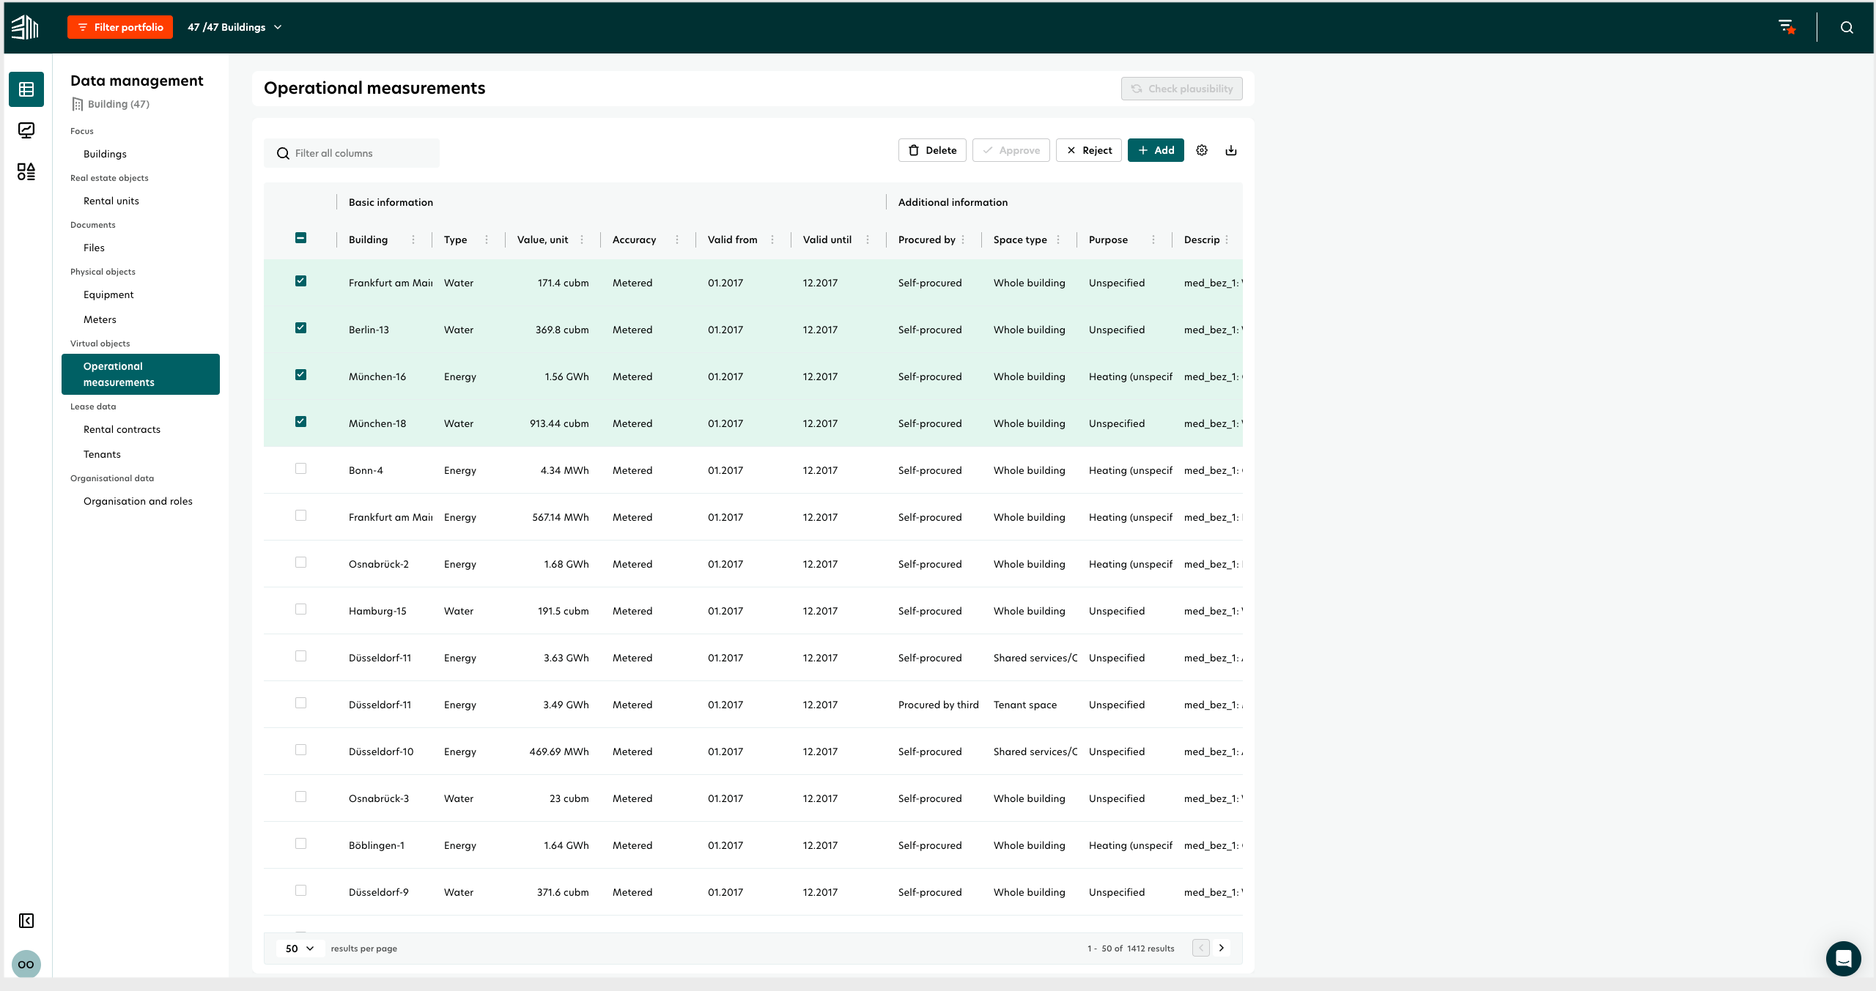The image size is (1876, 991).
Task: Toggle checkbox for Frankfurt am Main Water row
Action: pyautogui.click(x=301, y=281)
